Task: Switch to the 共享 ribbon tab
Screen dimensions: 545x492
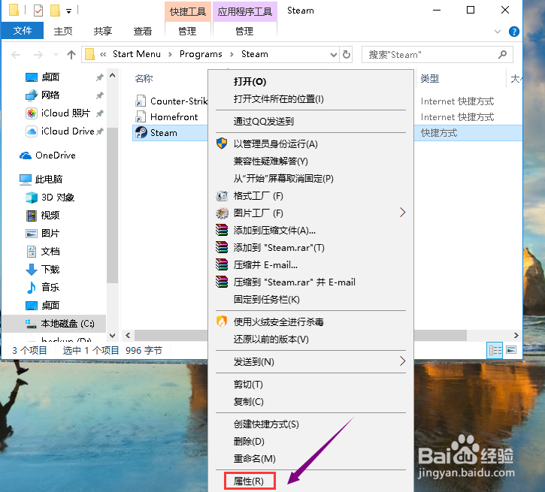Action: (103, 32)
